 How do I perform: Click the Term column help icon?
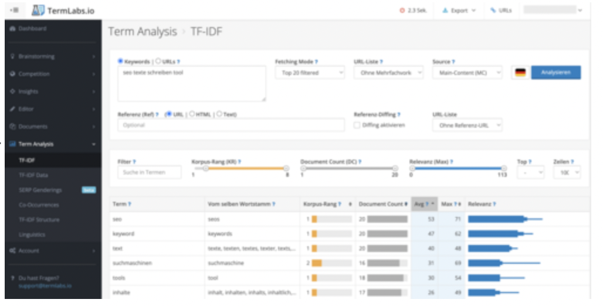(x=129, y=204)
